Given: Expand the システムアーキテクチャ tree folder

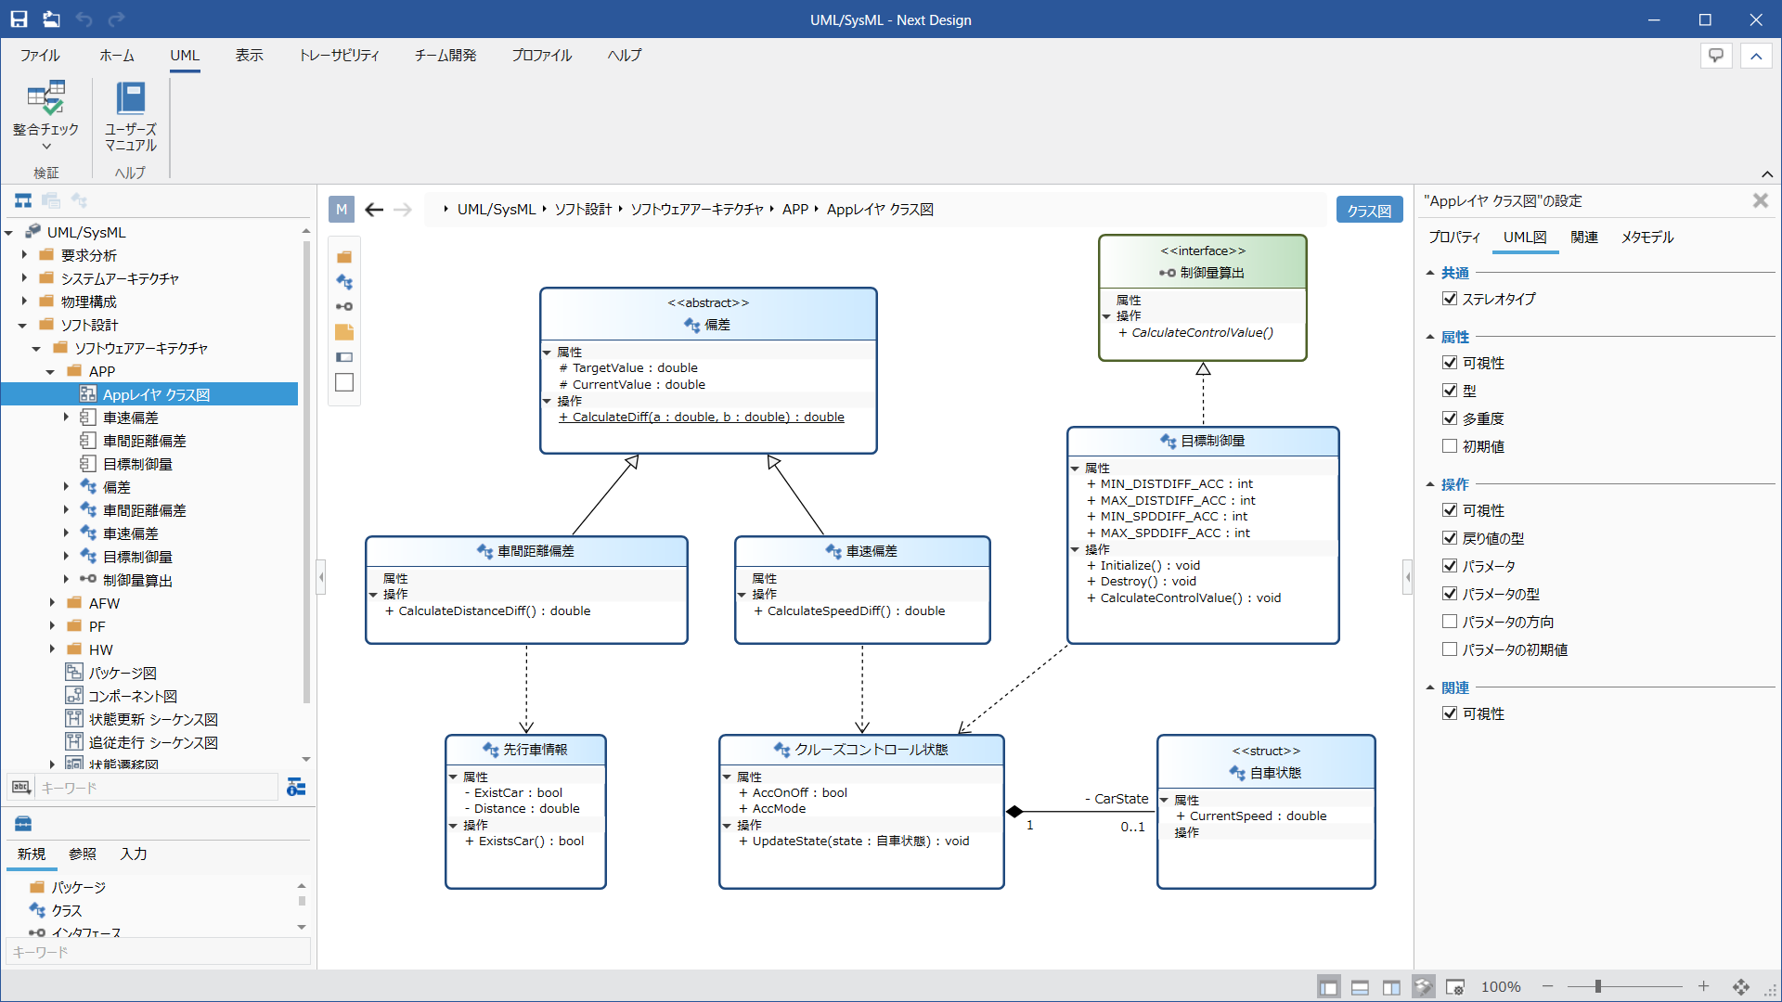Looking at the screenshot, I should pos(24,278).
